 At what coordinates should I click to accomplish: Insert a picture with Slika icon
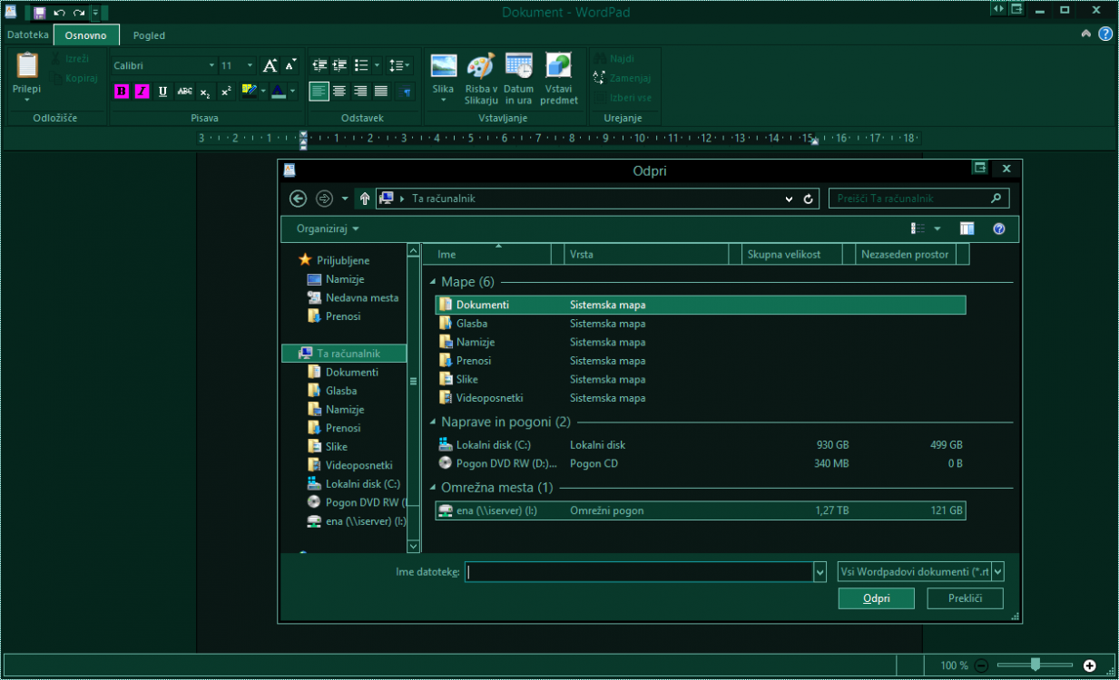443,67
